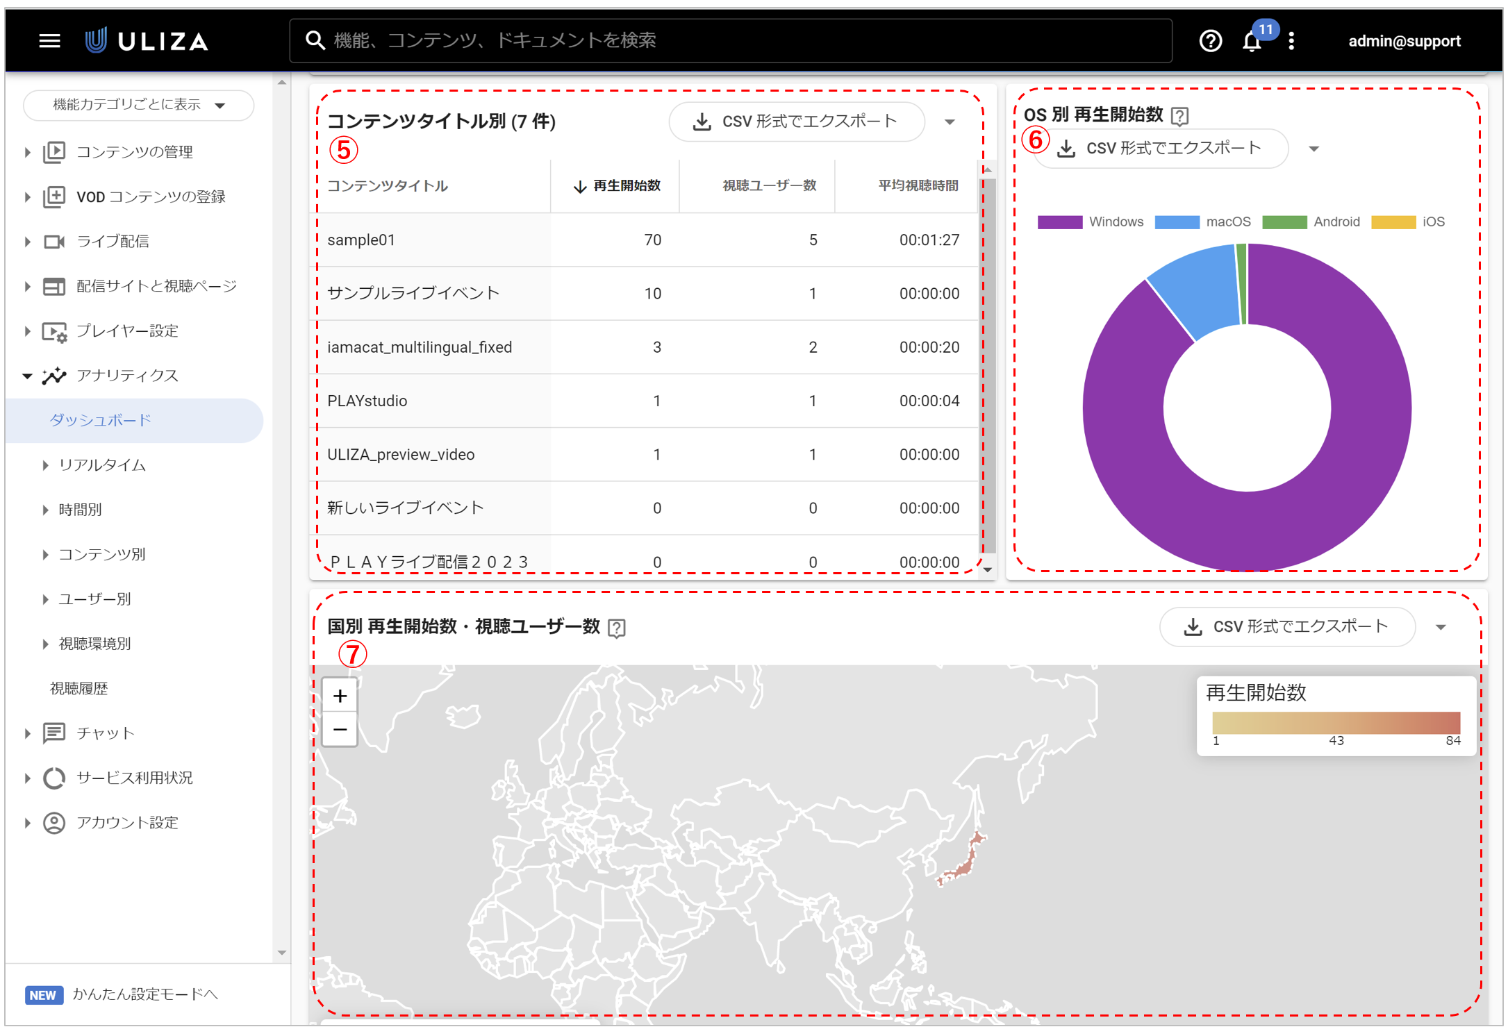Open 機能カテゴリごとに表示 dropdown

point(139,105)
